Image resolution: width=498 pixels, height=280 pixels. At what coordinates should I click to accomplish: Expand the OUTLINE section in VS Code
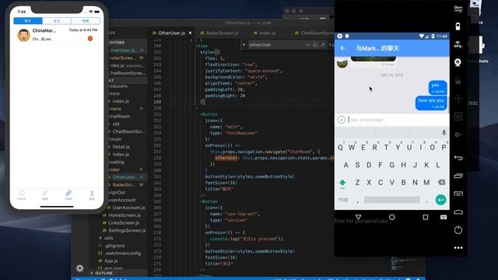(x=103, y=273)
